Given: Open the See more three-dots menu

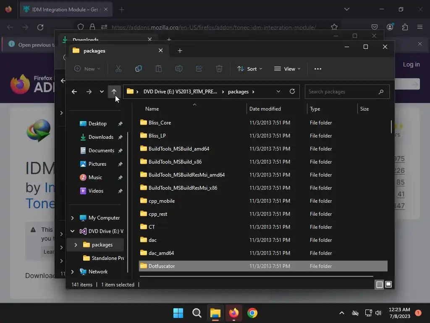Looking at the screenshot, I should point(318,69).
